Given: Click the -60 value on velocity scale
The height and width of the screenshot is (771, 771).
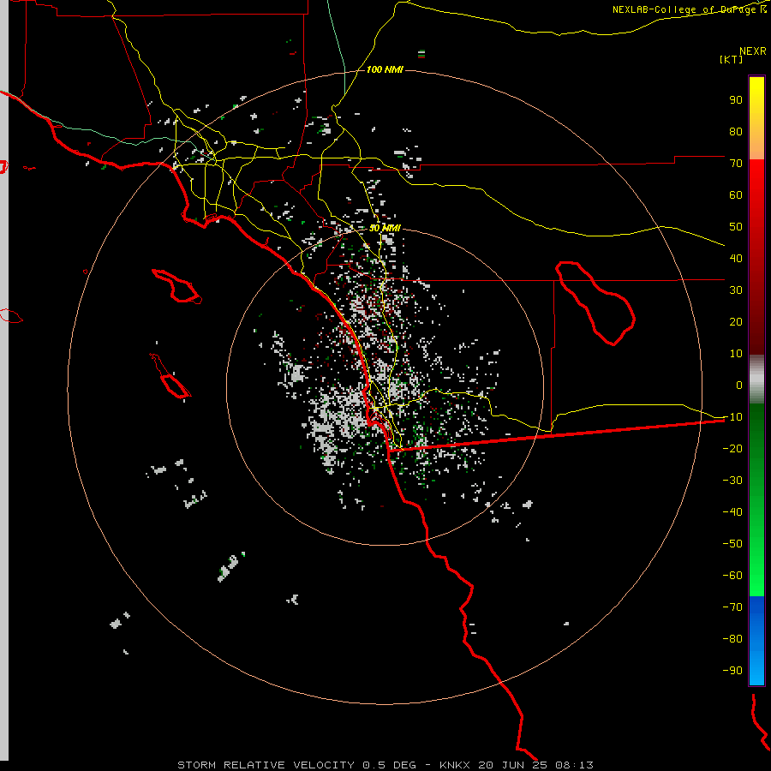Looking at the screenshot, I should pyautogui.click(x=732, y=576).
